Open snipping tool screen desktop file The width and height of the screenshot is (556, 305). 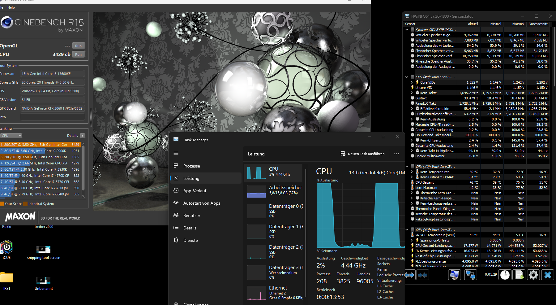44,252
